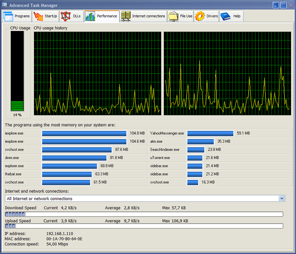The height and width of the screenshot is (254, 296).
Task: Click the first iexplore.exe memory bar
Action: (85, 133)
